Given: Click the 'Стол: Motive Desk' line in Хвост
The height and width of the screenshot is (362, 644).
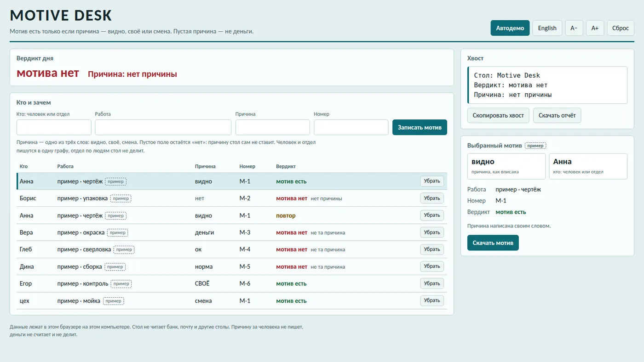Looking at the screenshot, I should (x=507, y=75).
